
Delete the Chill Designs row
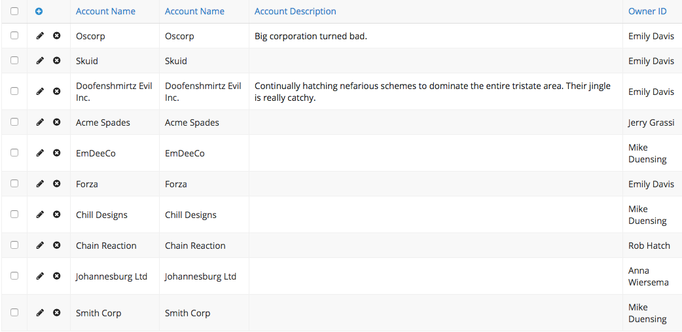pos(56,215)
